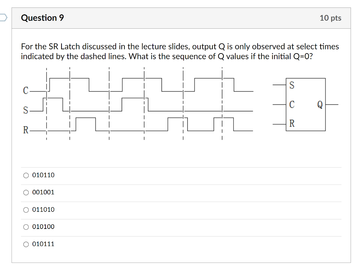Select the last answer option 010111
The height and width of the screenshot is (279, 358).
(x=26, y=244)
